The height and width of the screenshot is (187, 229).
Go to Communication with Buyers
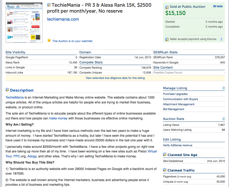tap(181, 99)
